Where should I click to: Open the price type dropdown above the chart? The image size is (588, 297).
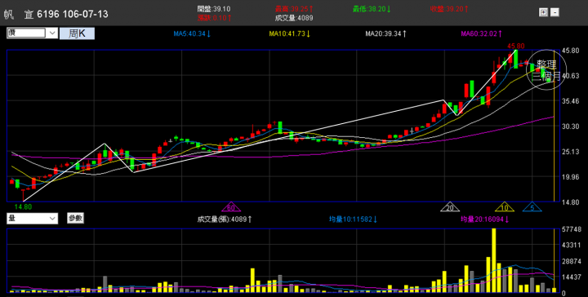pos(32,33)
